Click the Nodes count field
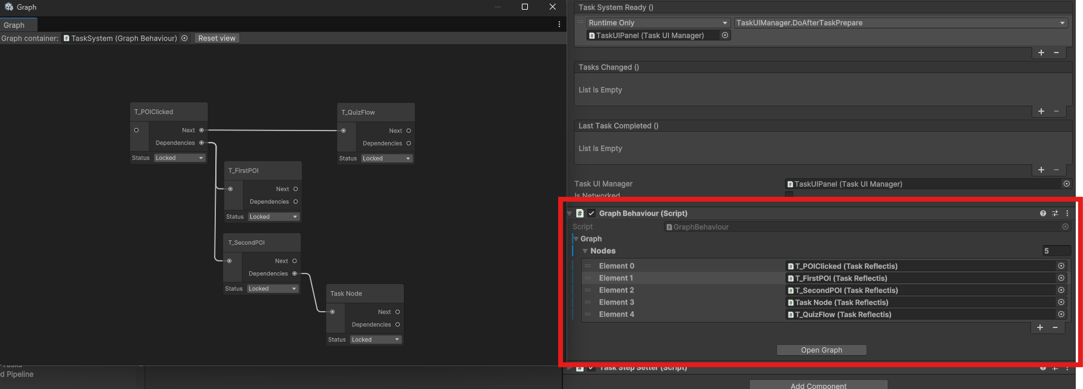Viewport: 1083px width, 389px height. pos(1056,251)
